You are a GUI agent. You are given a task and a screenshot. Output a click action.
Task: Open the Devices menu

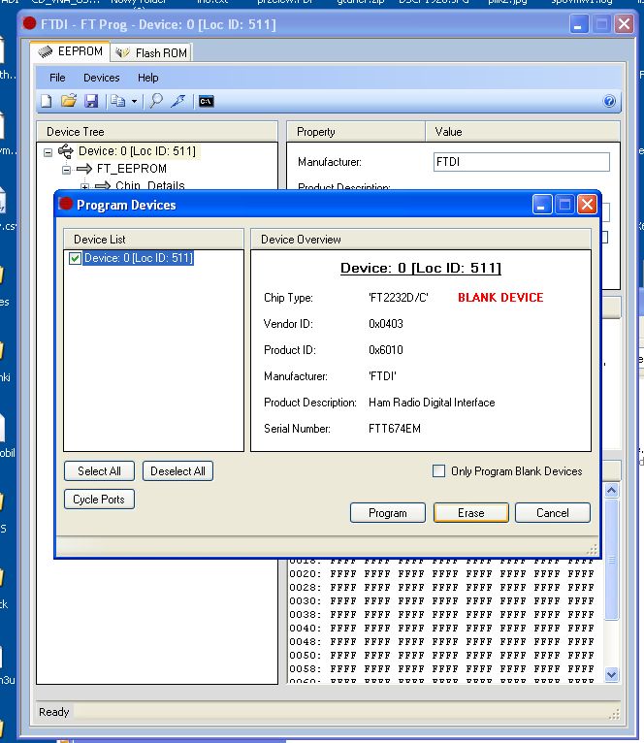102,78
